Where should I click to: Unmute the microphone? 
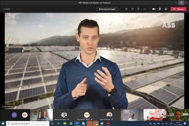(160, 9)
